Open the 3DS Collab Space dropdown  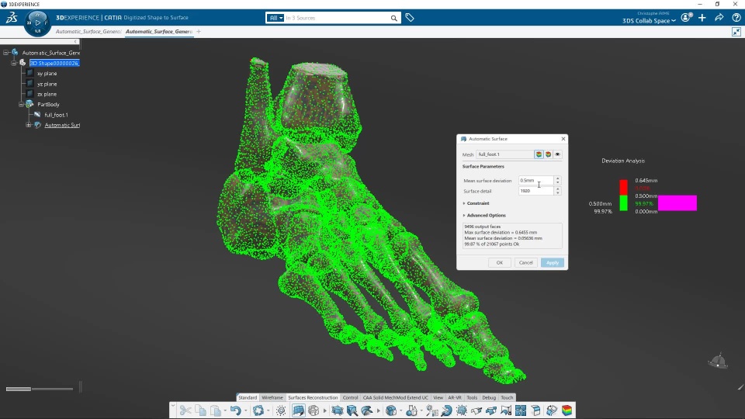[x=649, y=21]
